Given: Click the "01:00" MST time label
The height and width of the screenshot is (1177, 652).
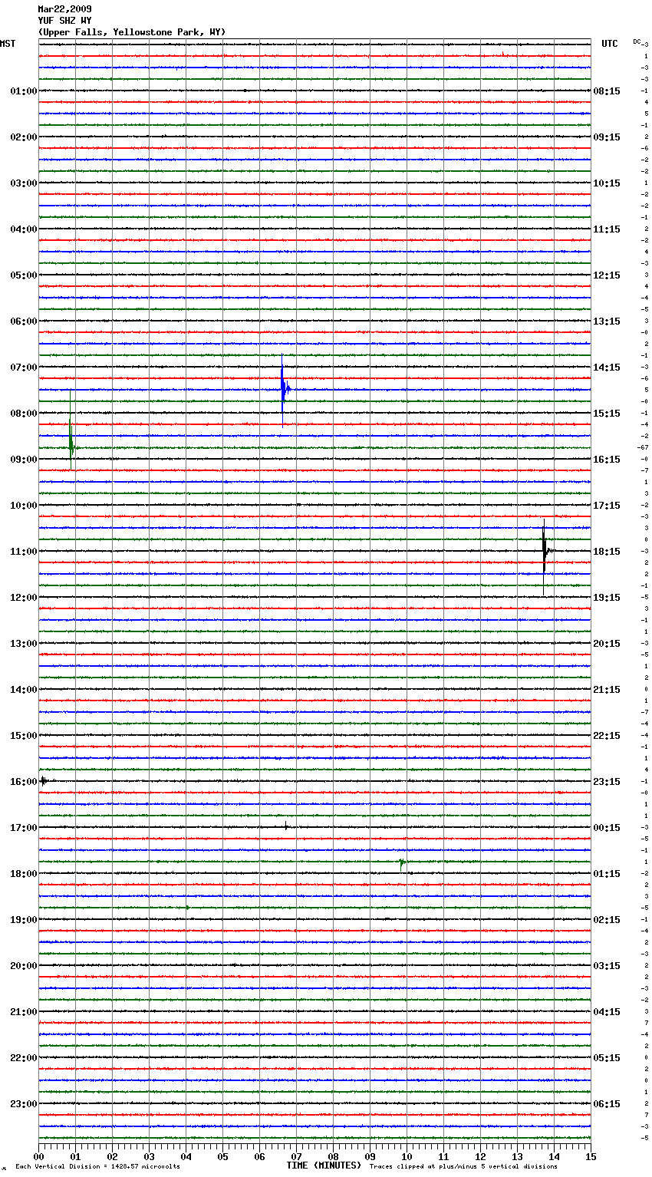Looking at the screenshot, I should (x=24, y=91).
